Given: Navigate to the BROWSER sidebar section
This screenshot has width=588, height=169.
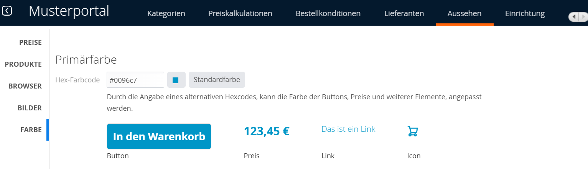Looking at the screenshot, I should (x=25, y=86).
